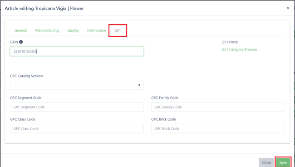The image size is (295, 167).
Task: Switch to the General tab
Action: (20, 30)
